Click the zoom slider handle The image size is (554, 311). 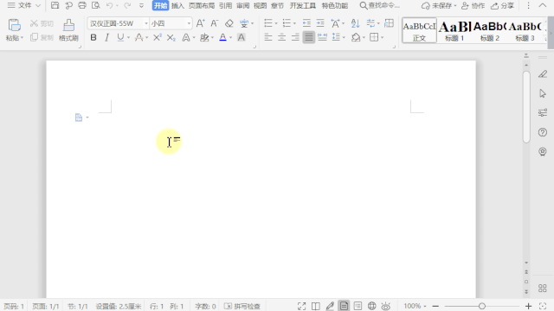pyautogui.click(x=482, y=307)
